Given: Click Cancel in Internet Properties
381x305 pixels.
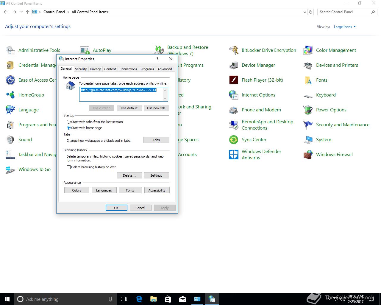Looking at the screenshot, I should (x=140, y=208).
